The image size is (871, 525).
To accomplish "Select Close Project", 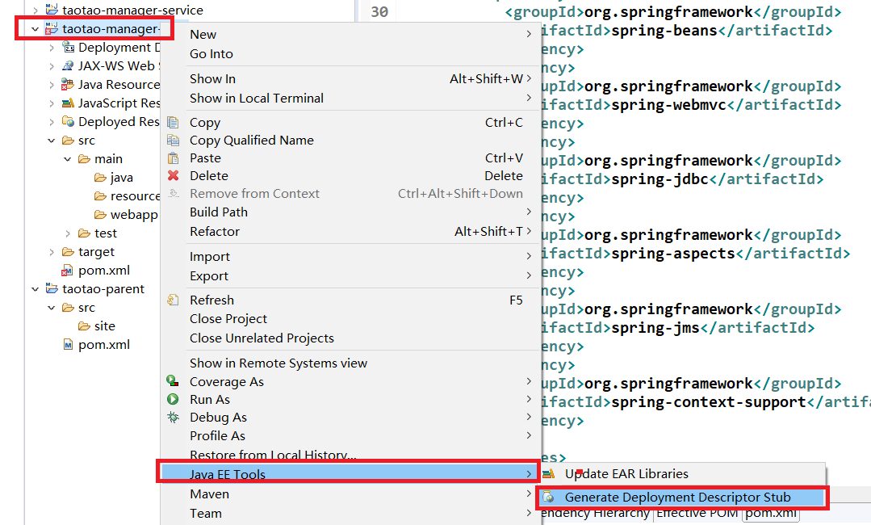I will click(x=350, y=319).
